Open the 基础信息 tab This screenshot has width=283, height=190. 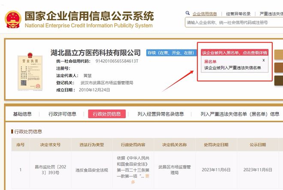point(22,114)
